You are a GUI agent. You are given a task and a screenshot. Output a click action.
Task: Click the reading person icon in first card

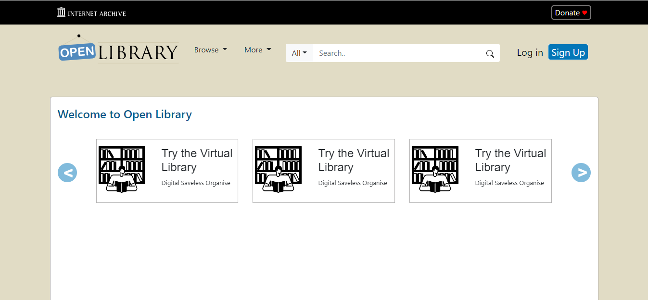point(121,180)
